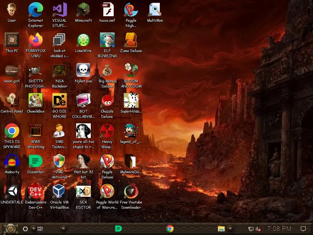
Task: Select the 'that but 32 bit' icon
Action: (83, 161)
